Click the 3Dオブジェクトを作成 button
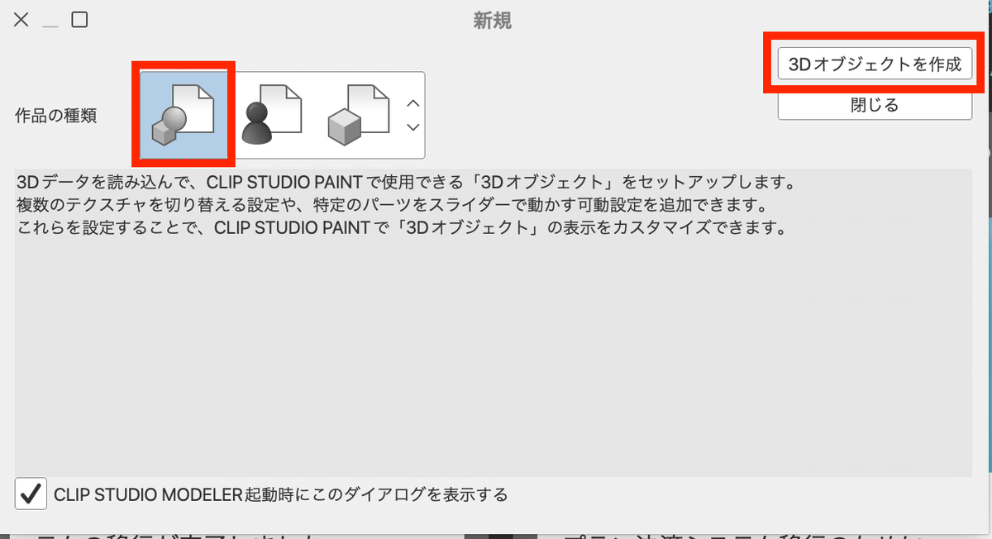Viewport: 992px width, 539px height. point(875,64)
